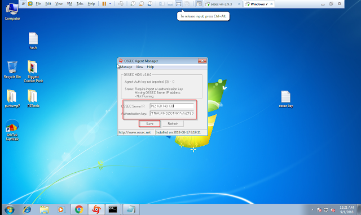The image size is (361, 215).
Task: Select the hash file on desktop
Action: tap(33, 41)
